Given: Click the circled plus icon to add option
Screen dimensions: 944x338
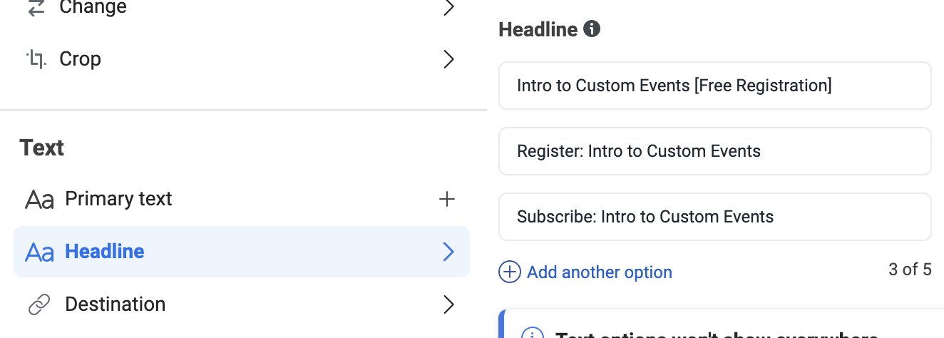Looking at the screenshot, I should 509,272.
